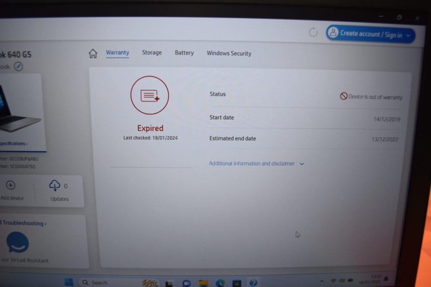Click the 'Last checked: 18/01/2024' text

click(150, 138)
